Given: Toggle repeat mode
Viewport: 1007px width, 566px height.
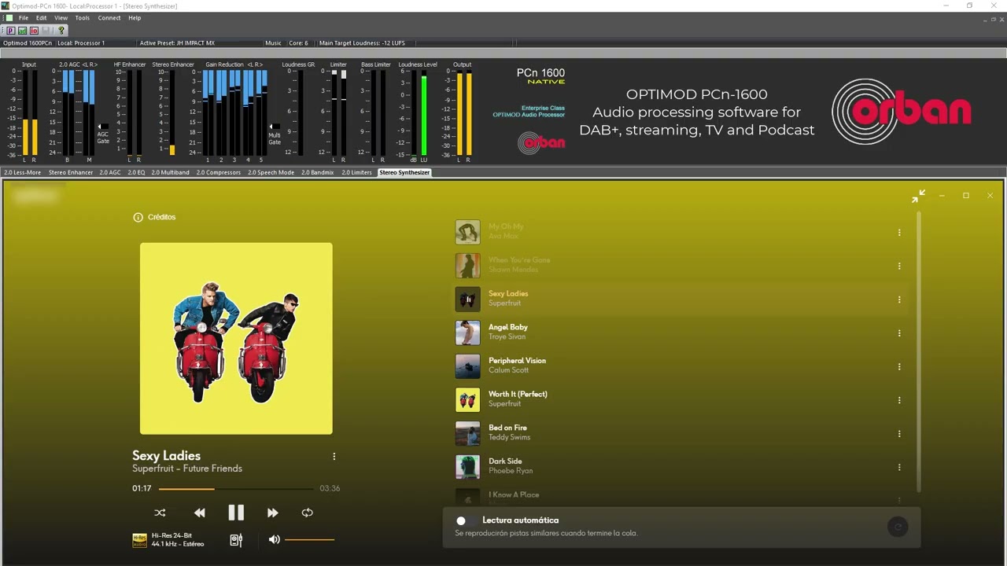Looking at the screenshot, I should pos(308,513).
